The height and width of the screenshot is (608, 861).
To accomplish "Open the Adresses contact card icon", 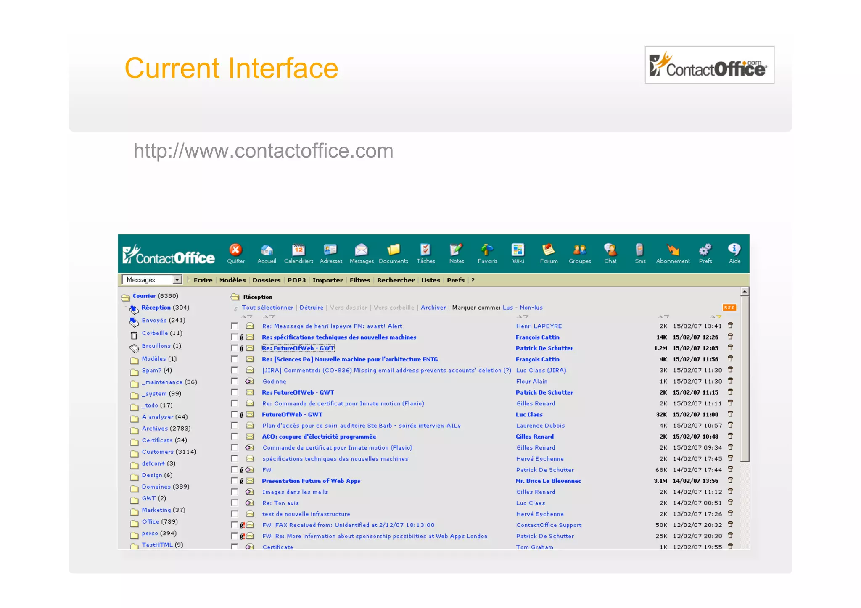I will 330,250.
